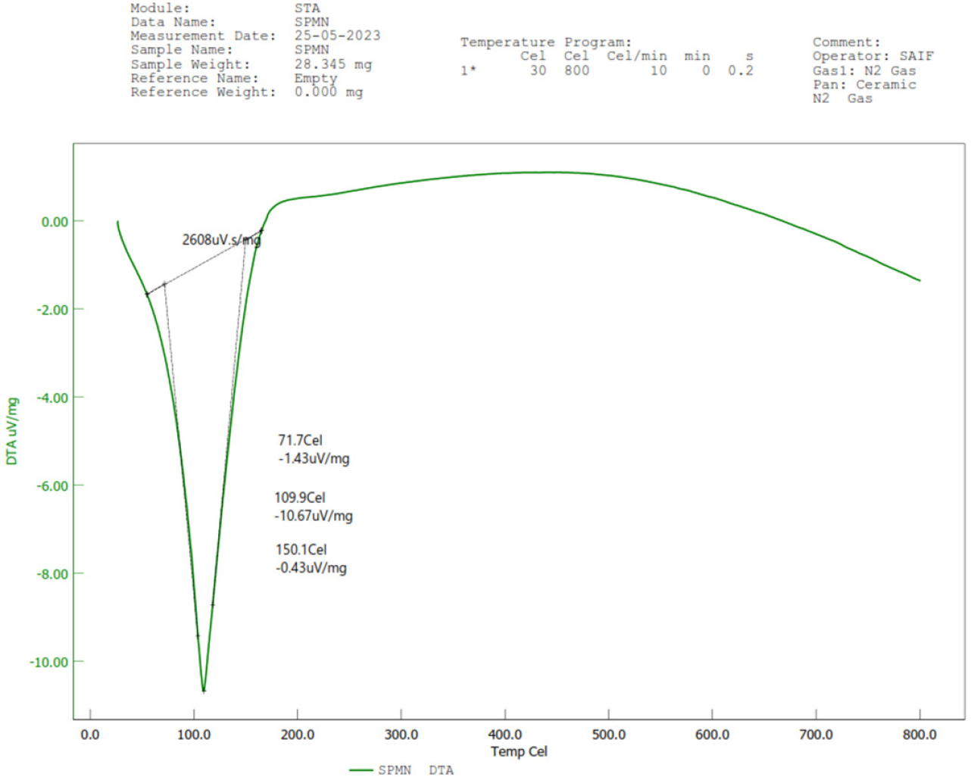Screen dimensions: 971x777
Task: Select the '71.7Cel' onset annotation
Action: pyautogui.click(x=300, y=440)
